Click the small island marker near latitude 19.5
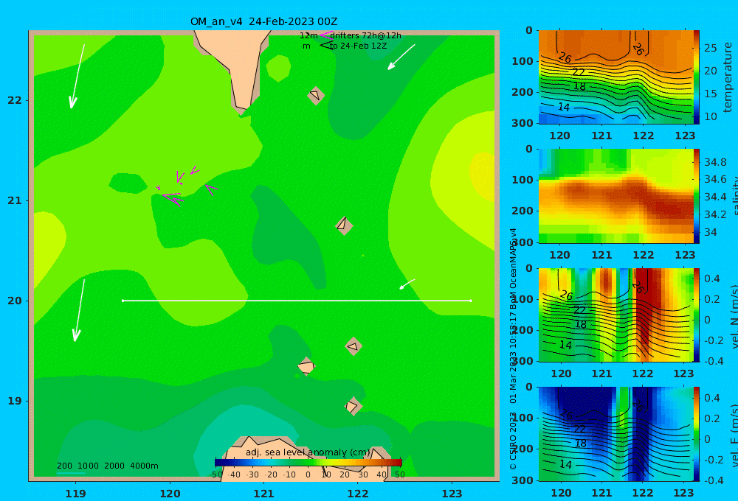Screen dimensions: 738x501 pyautogui.click(x=353, y=346)
